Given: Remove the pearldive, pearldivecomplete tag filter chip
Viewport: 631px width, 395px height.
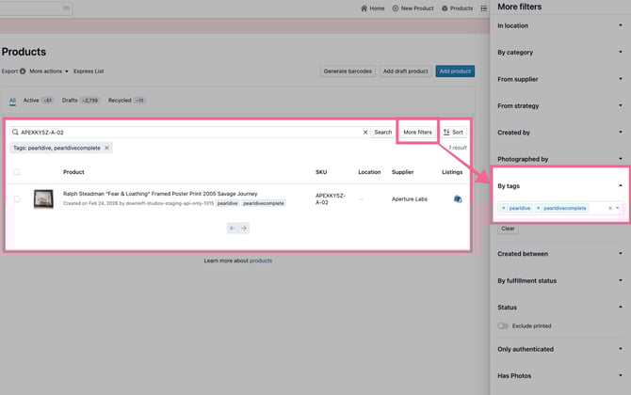Looking at the screenshot, I should tap(106, 148).
